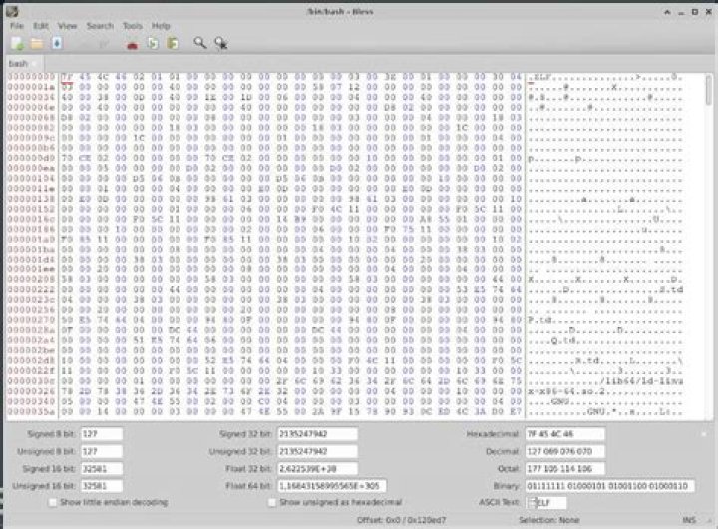Click the .ELF text in ASCII column

(x=540, y=77)
